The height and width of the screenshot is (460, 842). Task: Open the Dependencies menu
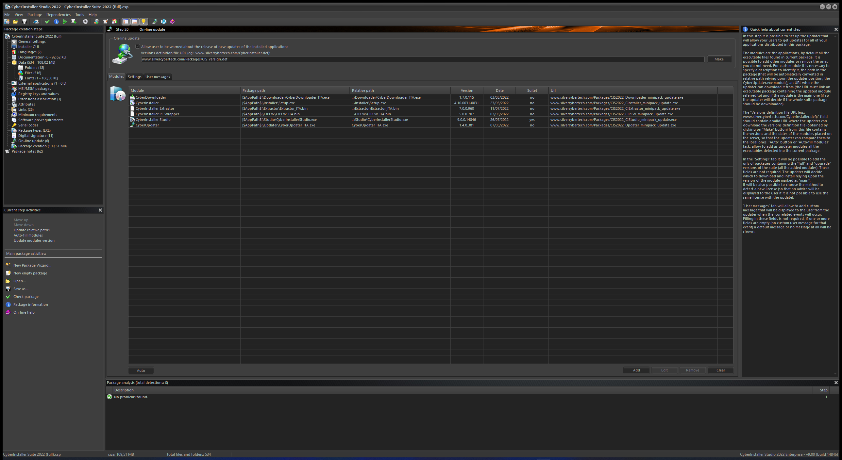pyautogui.click(x=59, y=15)
